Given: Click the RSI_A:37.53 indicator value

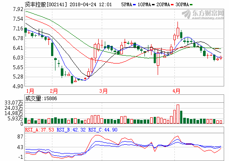Looking at the screenshot, I should pos(40,130).
